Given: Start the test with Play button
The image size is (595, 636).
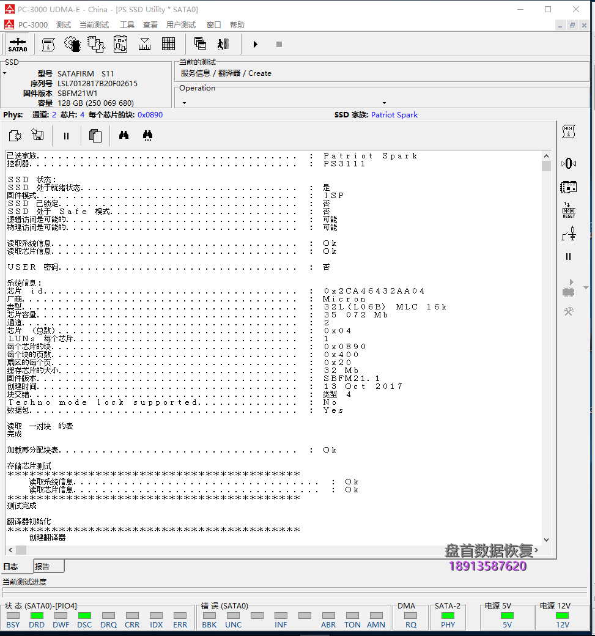Looking at the screenshot, I should (255, 44).
